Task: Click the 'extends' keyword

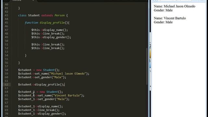Action: pos(47,15)
